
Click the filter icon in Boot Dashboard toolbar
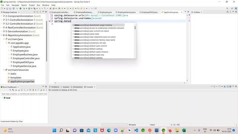(x=38, y=90)
